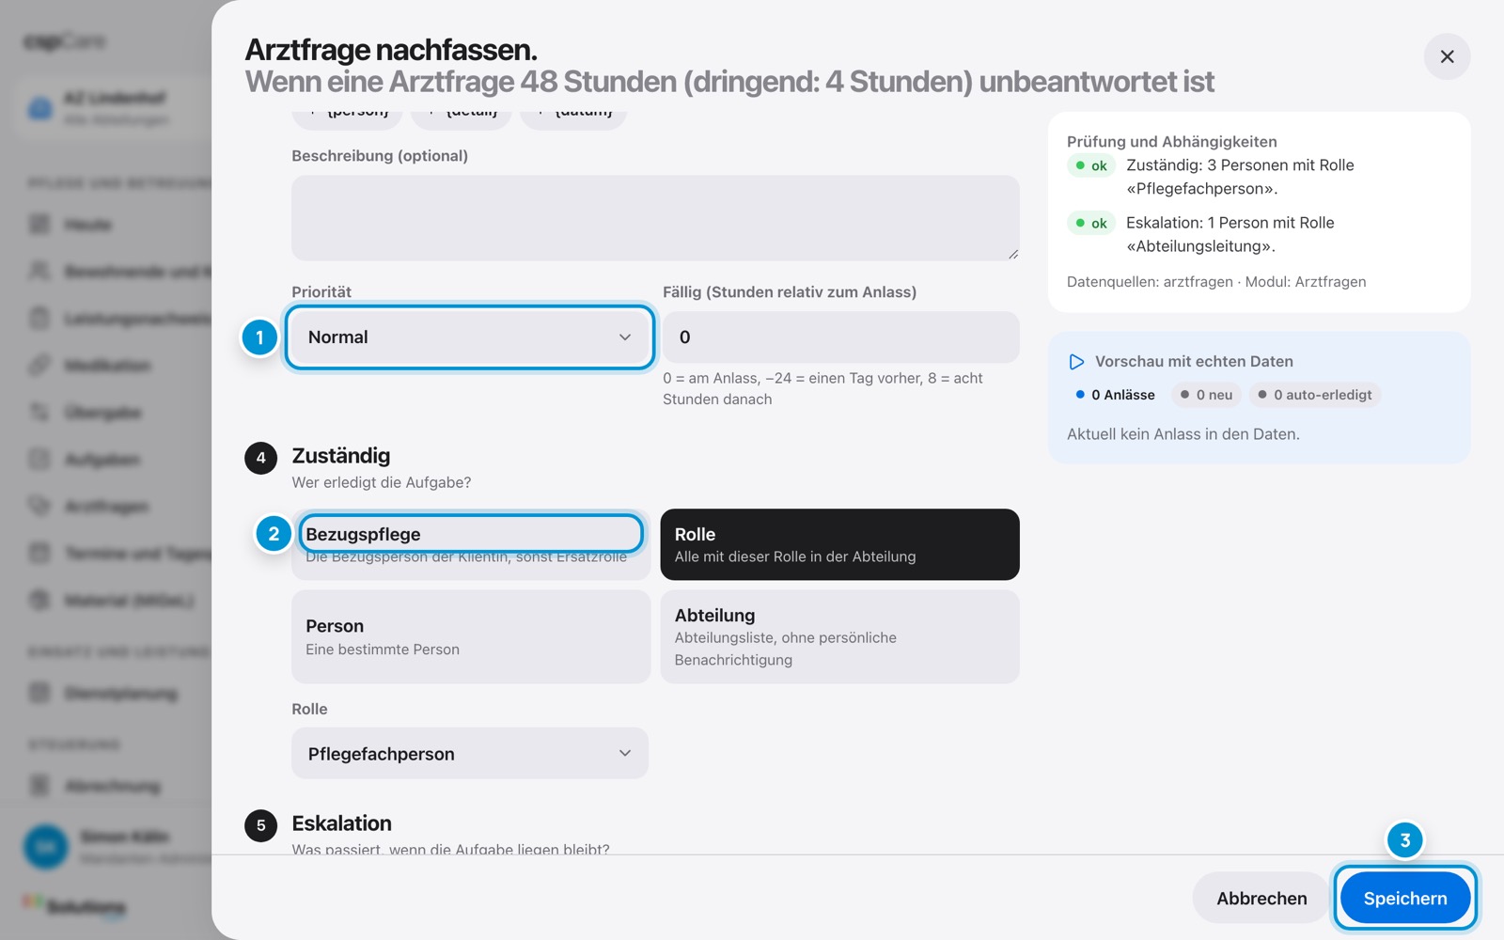Select Bezugspflege as responsible option
The image size is (1504, 940).
tap(471, 544)
